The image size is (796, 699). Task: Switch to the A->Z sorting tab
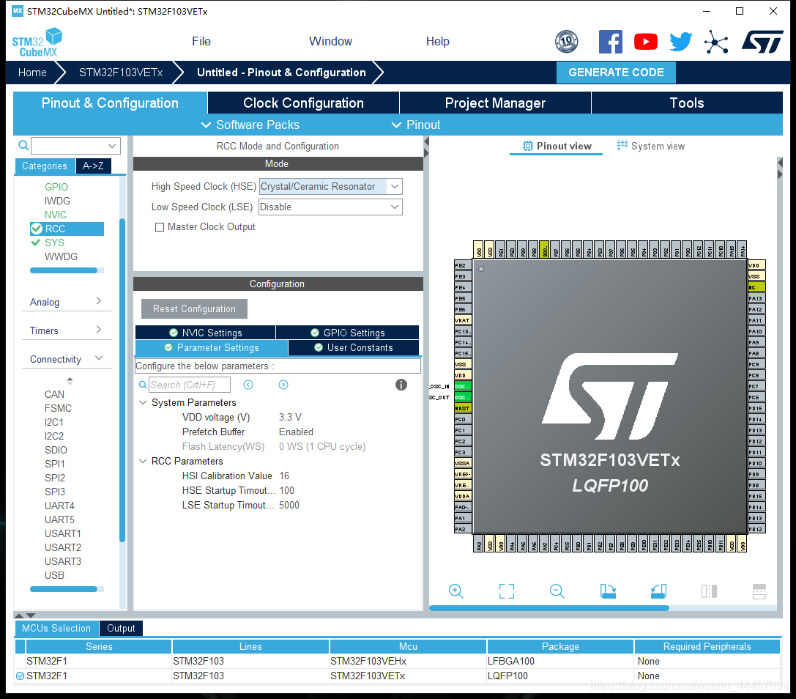93,166
